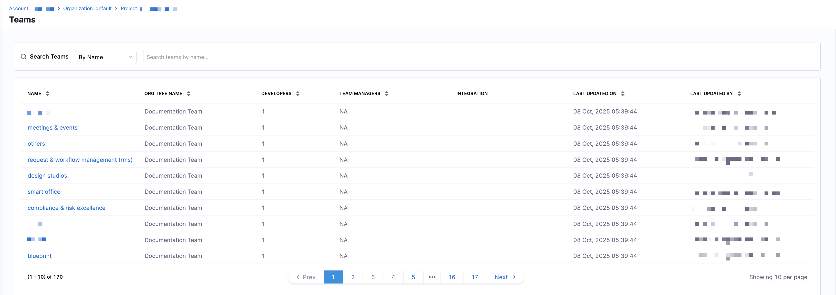Viewport: 836px width, 295px height.
Task: Go to page 2
Action: point(353,277)
